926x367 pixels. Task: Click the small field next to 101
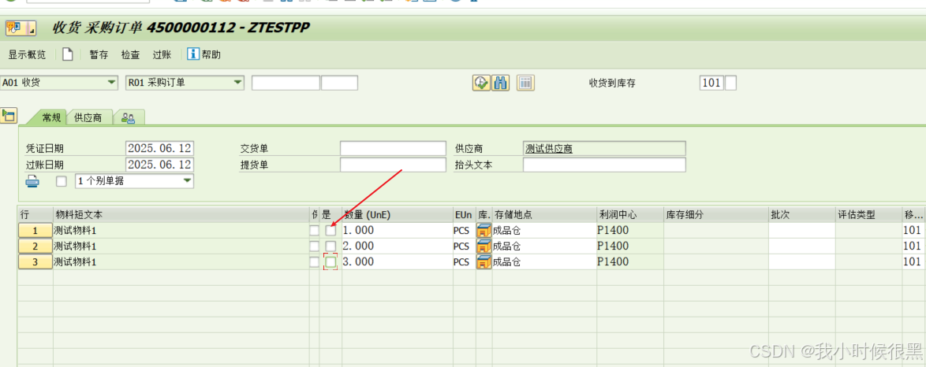coord(730,83)
